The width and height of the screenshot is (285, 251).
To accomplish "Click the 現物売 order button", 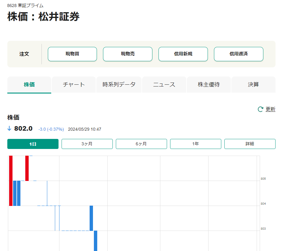I will (128, 54).
